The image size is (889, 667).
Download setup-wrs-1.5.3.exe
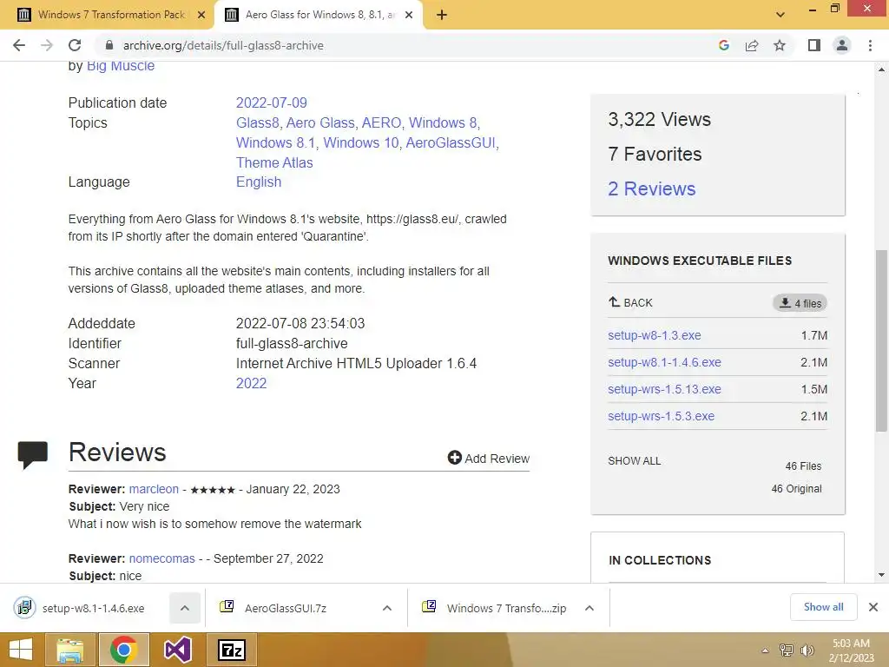tap(661, 416)
